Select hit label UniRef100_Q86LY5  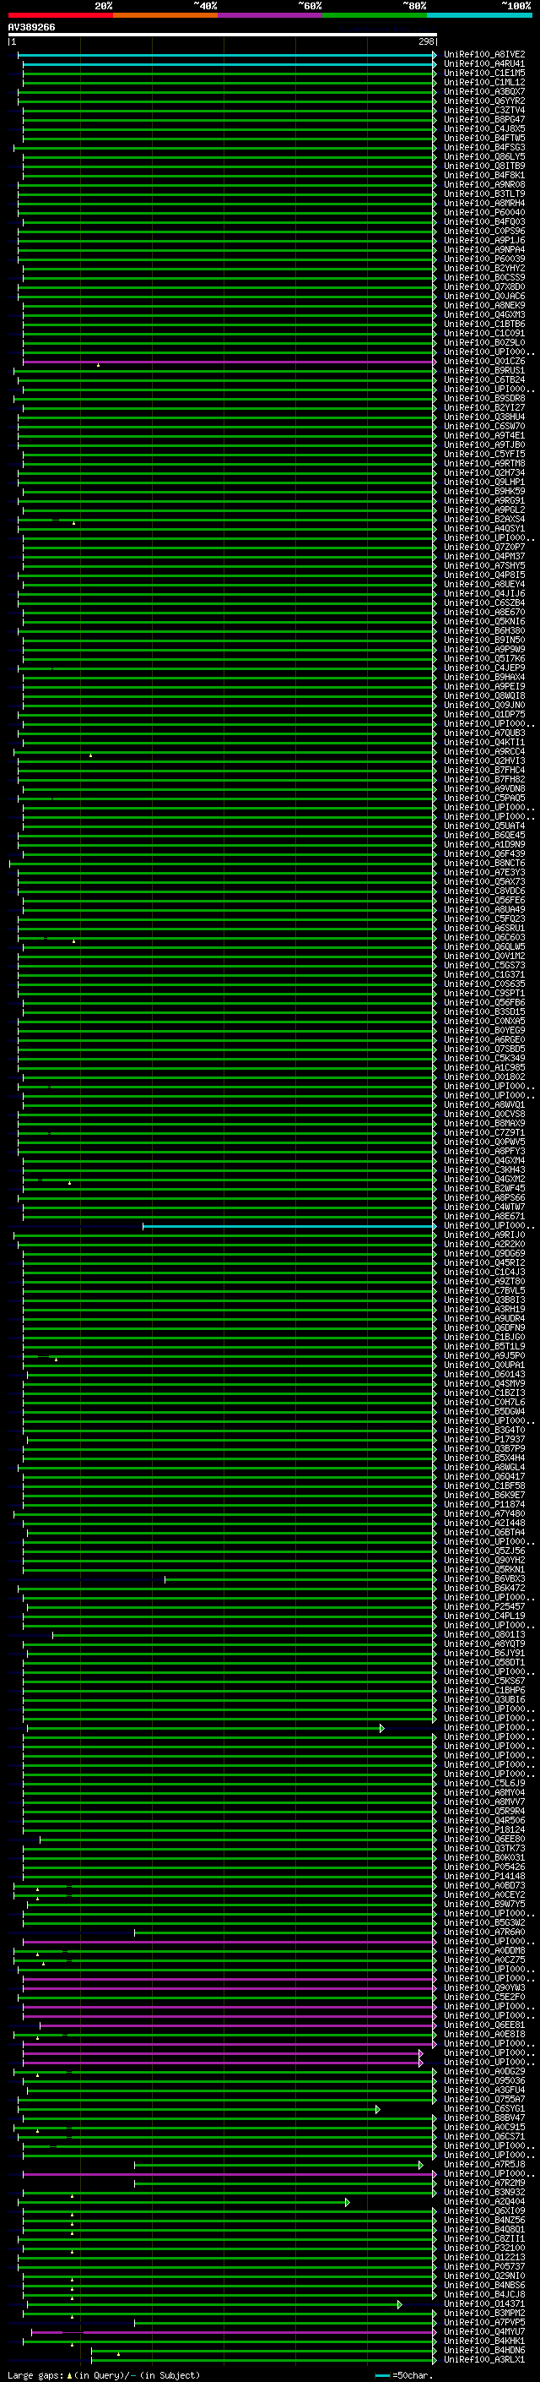click(484, 157)
